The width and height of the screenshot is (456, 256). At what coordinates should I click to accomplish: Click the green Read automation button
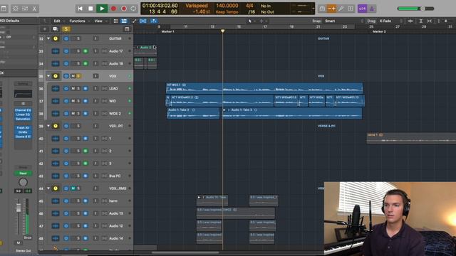(x=23, y=174)
